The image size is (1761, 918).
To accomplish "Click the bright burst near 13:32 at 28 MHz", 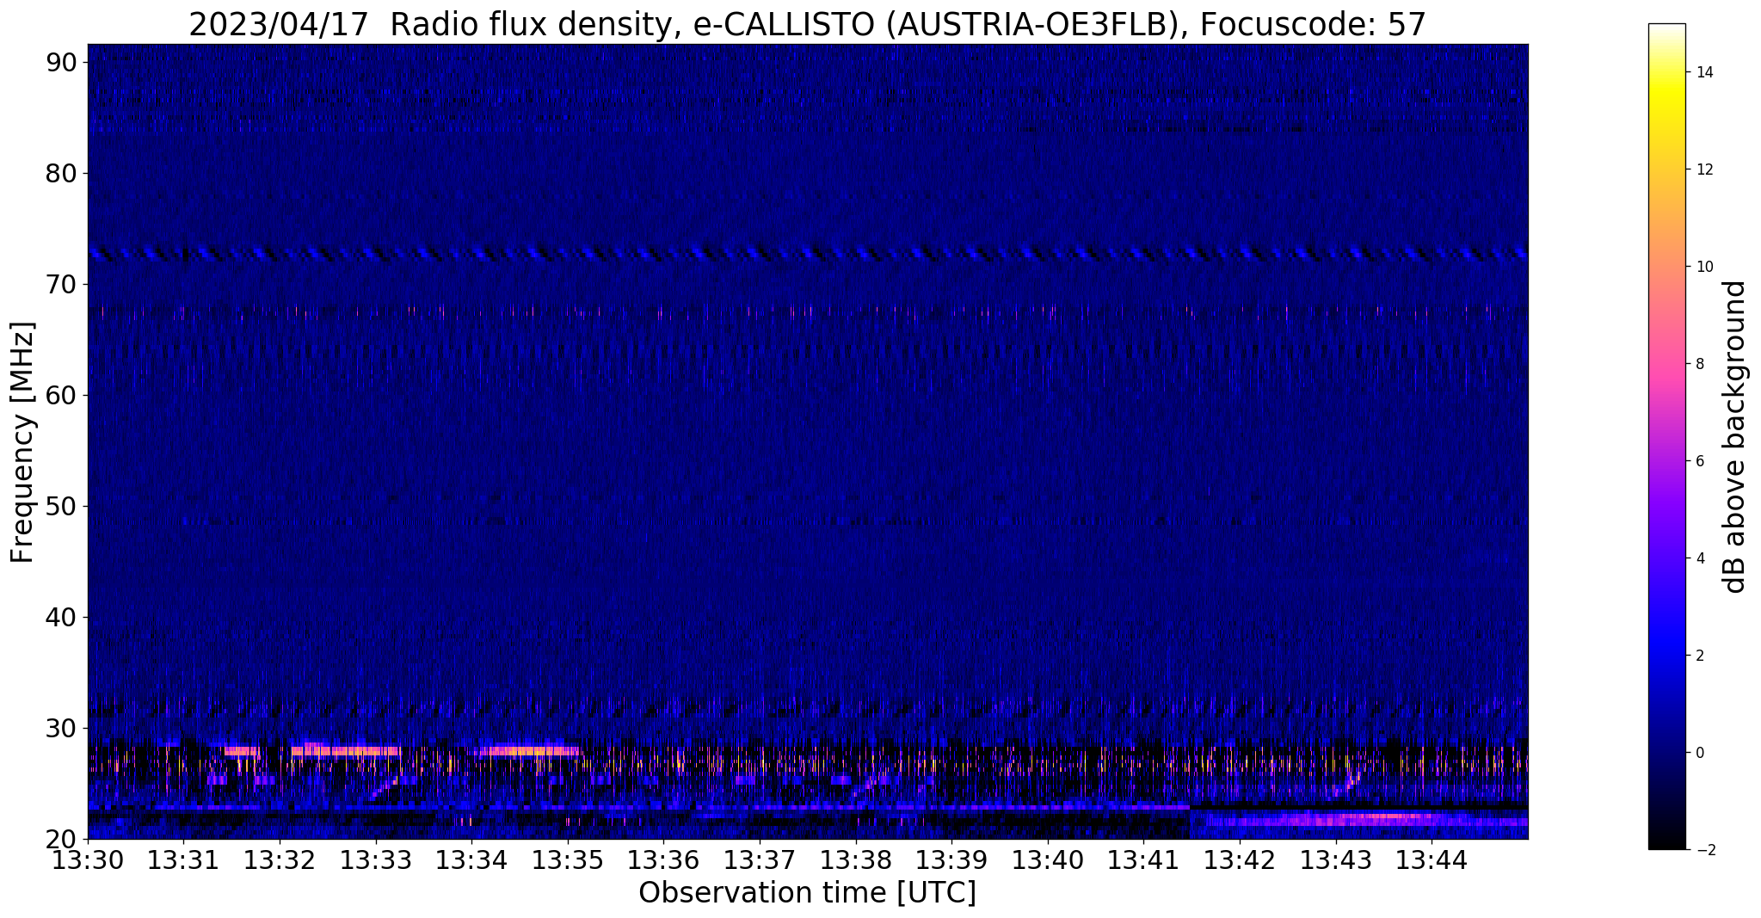I will pyautogui.click(x=346, y=750).
